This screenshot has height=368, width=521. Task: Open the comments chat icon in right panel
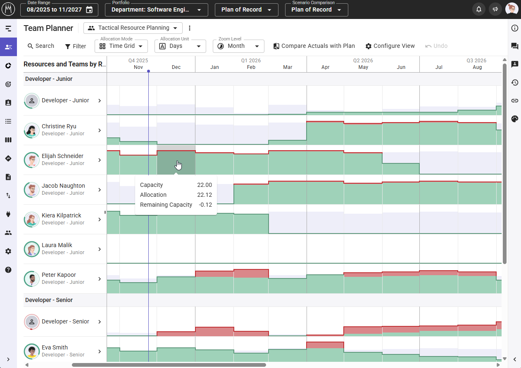coord(514,46)
